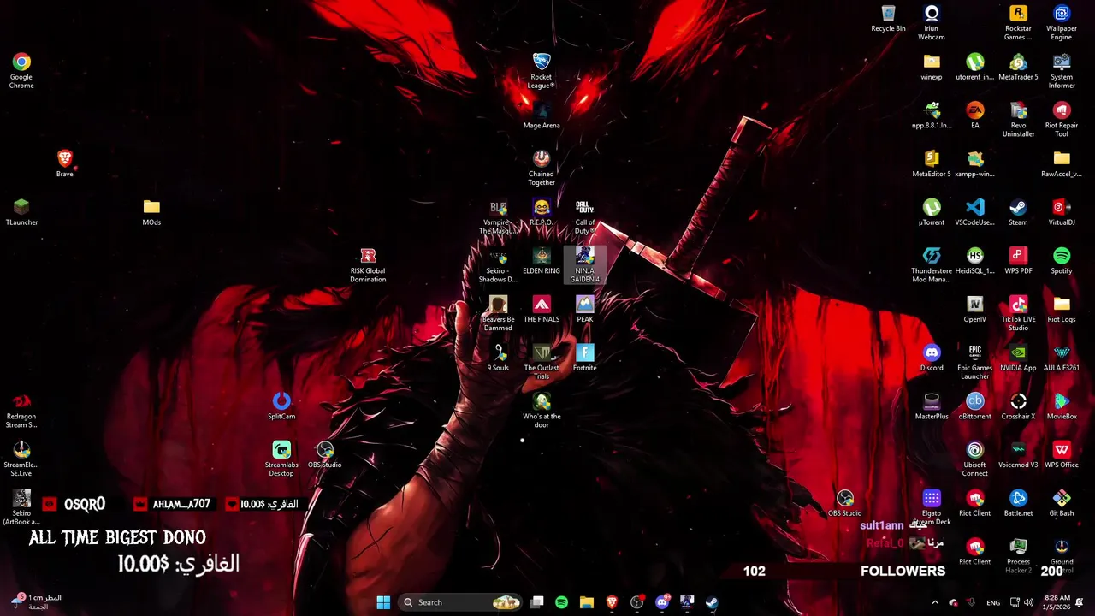Select the Battle.net desktop shortcut

click(1018, 502)
